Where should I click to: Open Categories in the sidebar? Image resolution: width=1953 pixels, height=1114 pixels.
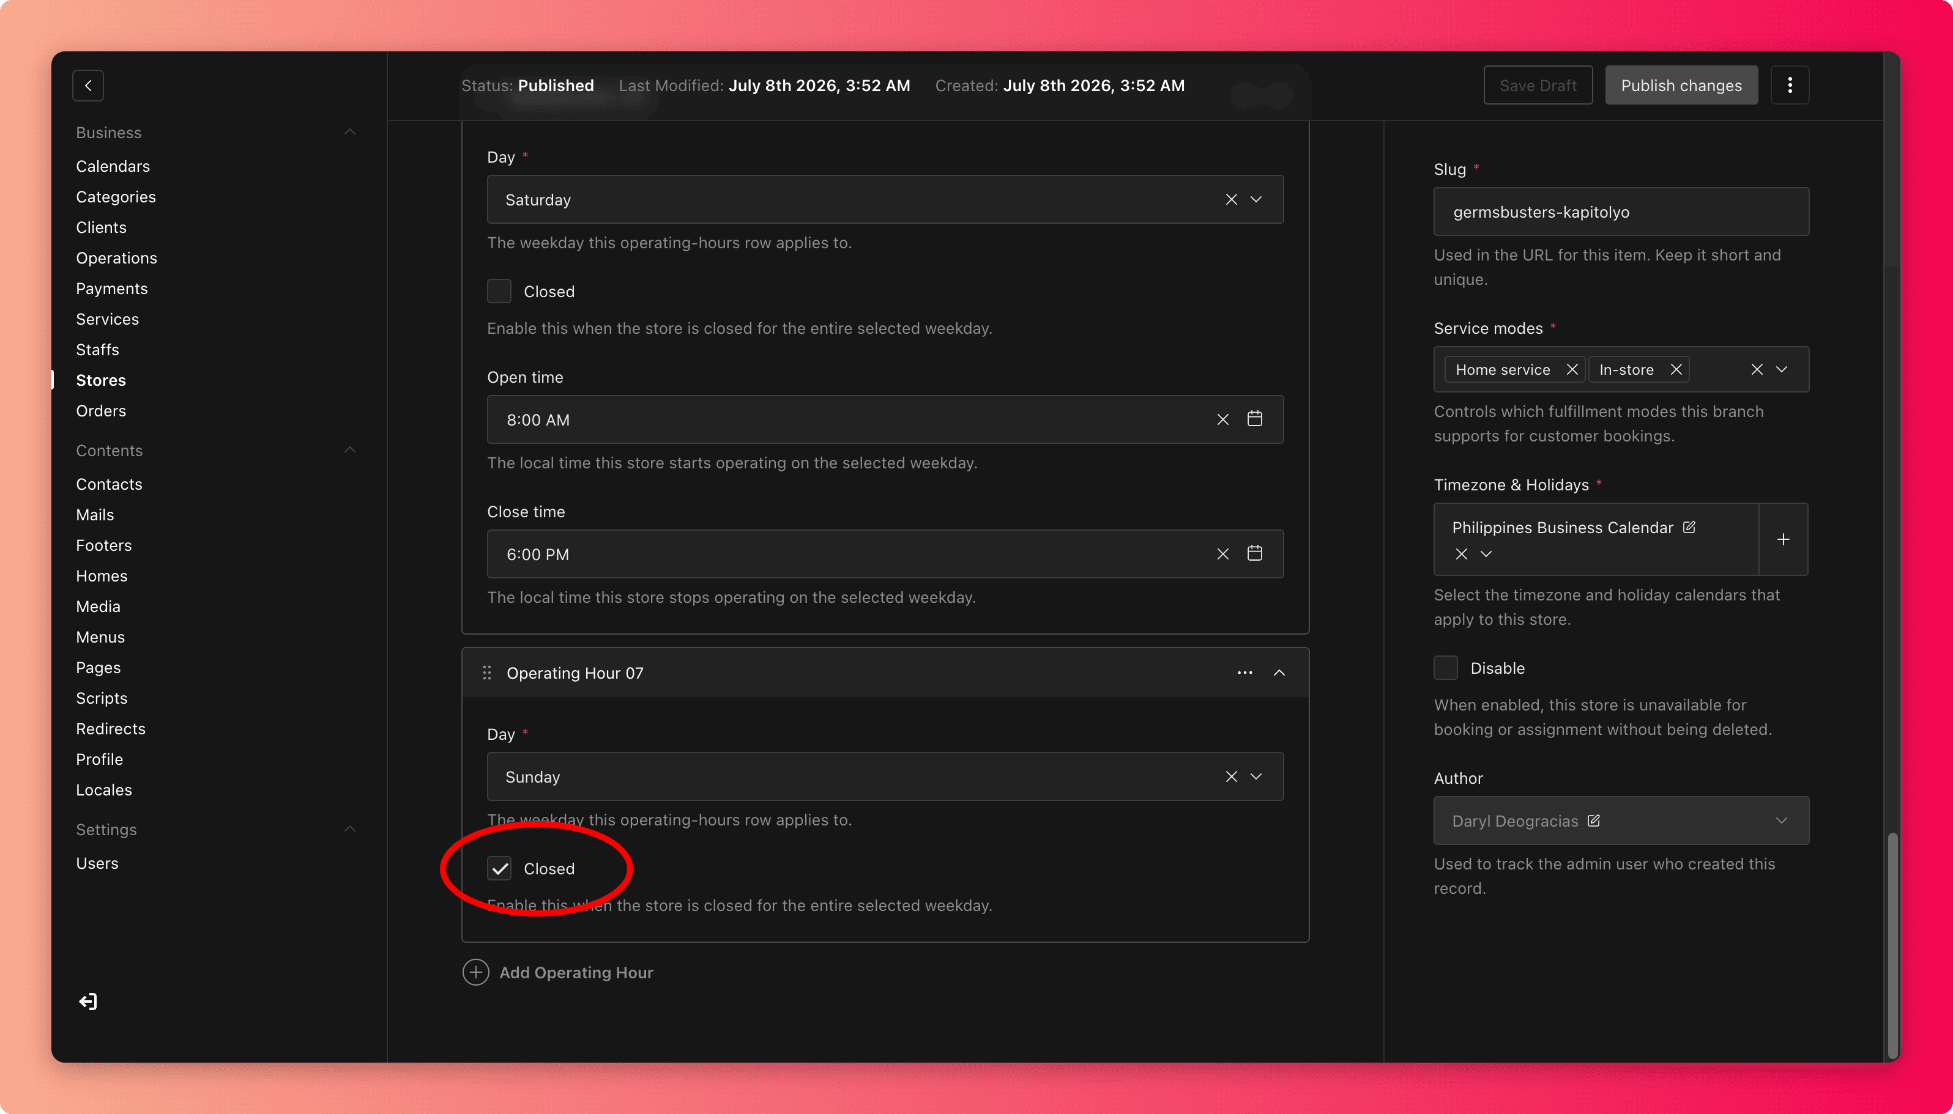(116, 197)
